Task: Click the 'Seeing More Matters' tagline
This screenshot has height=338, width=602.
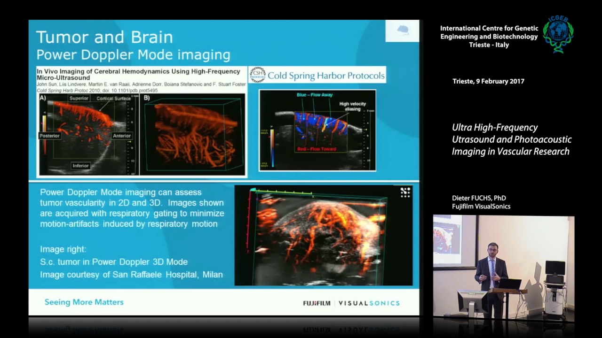Action: (84, 302)
